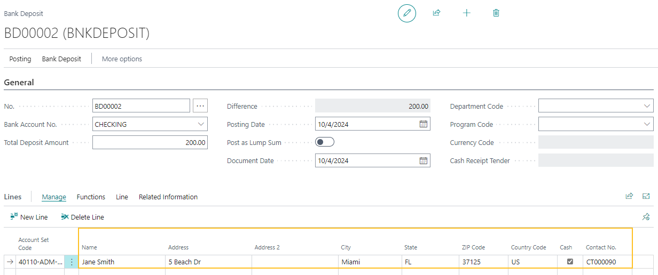Click the pencil edit icon
Screen dimensions: 658x275
click(x=406, y=13)
